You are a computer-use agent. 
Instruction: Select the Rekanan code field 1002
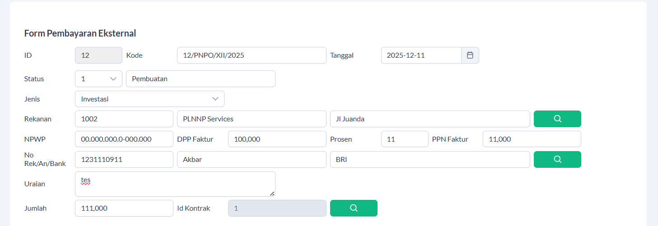(124, 119)
